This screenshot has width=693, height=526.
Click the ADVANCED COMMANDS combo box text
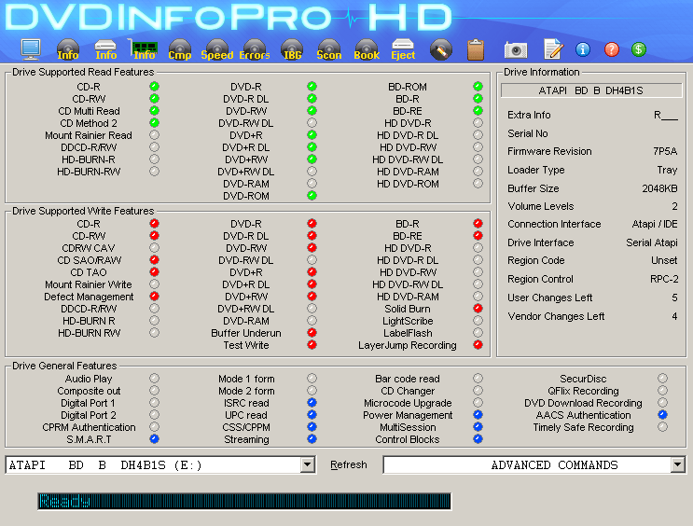pos(554,465)
